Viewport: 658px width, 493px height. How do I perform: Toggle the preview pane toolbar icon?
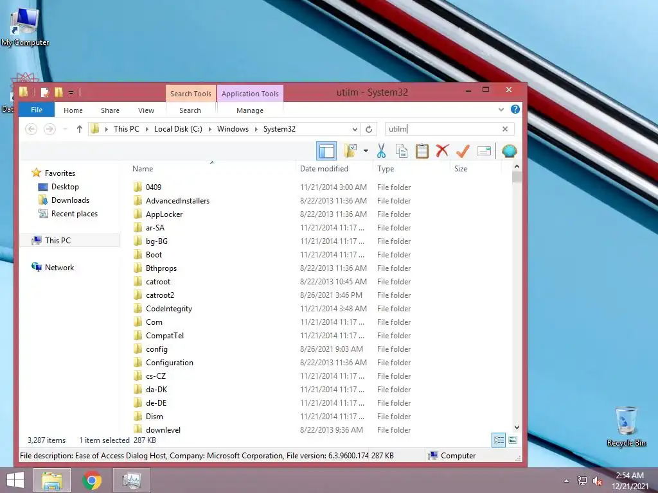tap(326, 151)
